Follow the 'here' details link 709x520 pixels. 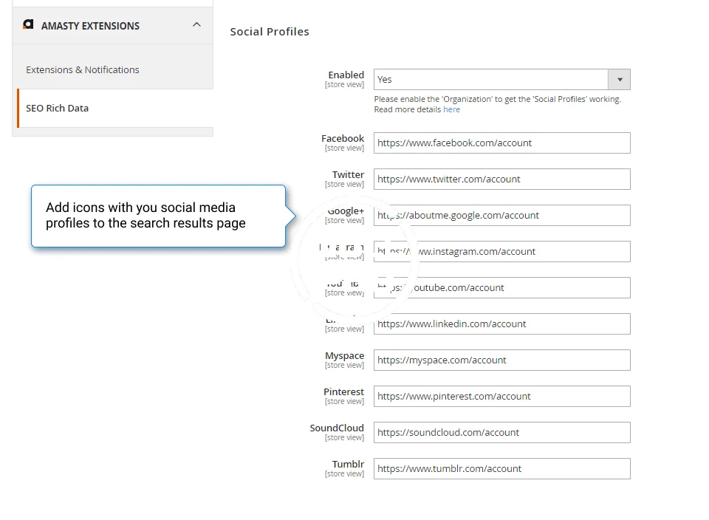[451, 109]
